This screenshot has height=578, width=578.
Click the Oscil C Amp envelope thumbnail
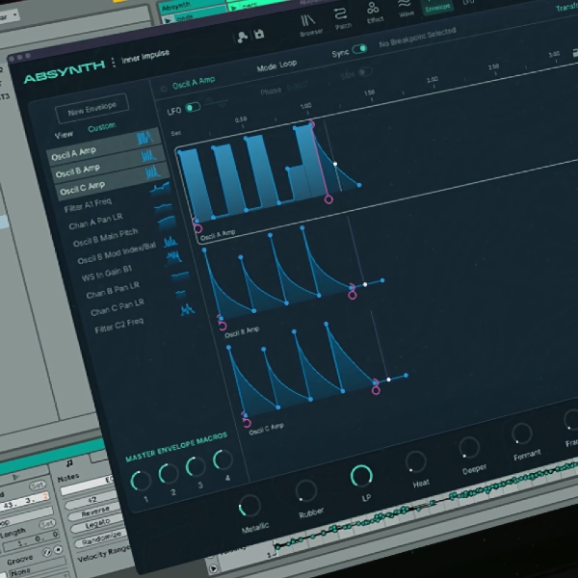click(152, 172)
